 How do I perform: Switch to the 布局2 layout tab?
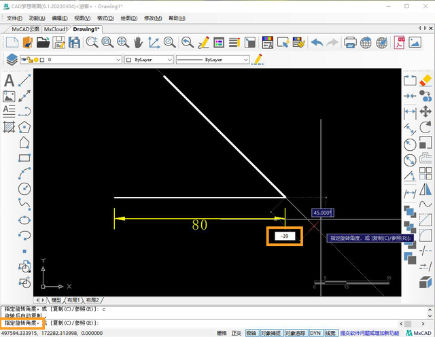click(x=92, y=300)
